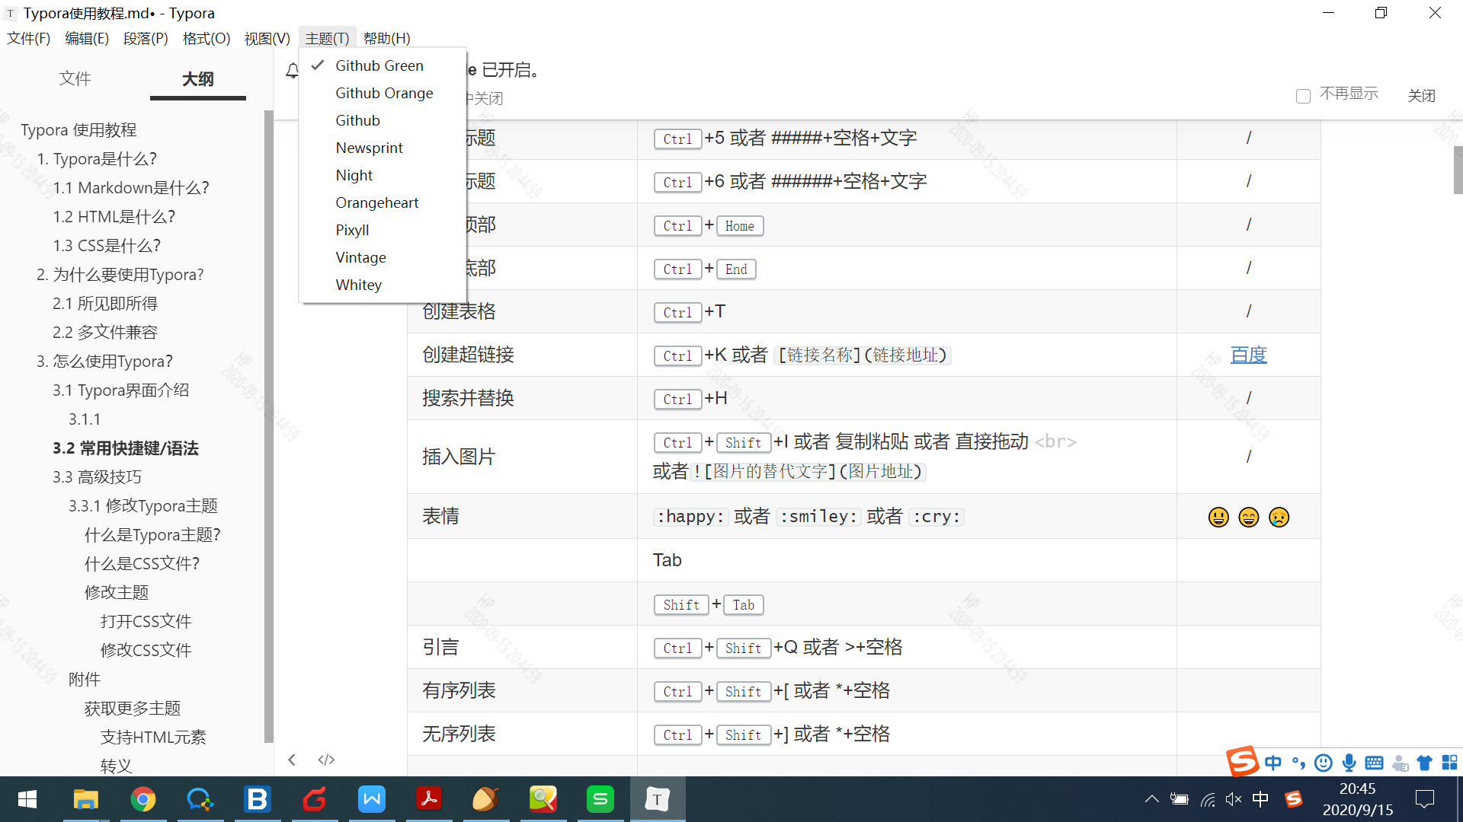Choose the Orangeheart theme
Image resolution: width=1463 pixels, height=822 pixels.
[383, 202]
